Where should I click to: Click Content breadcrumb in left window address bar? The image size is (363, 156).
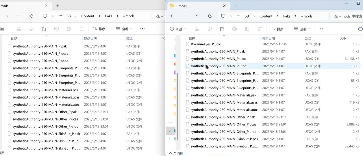click(x=88, y=16)
